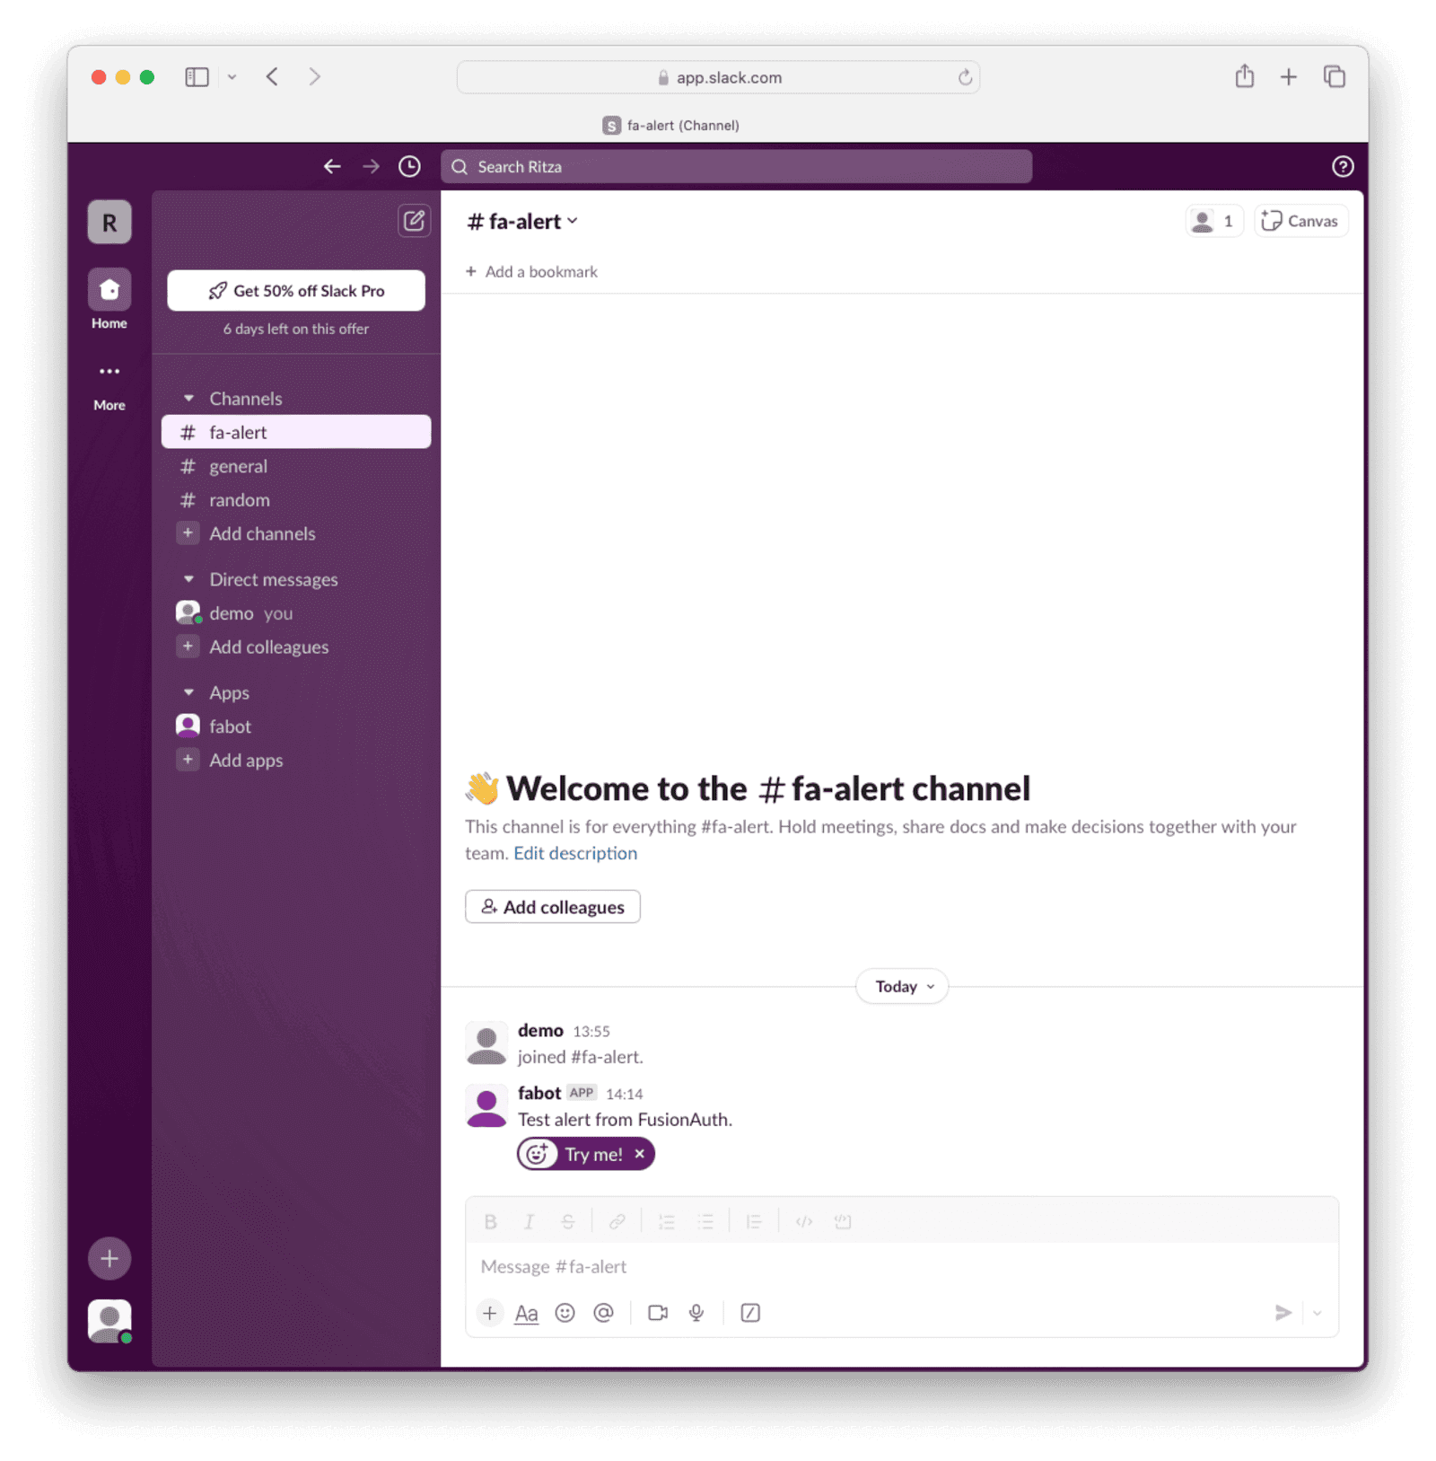The image size is (1436, 1461).
Task: Open the slash shortcuts menu
Action: [x=750, y=1313]
